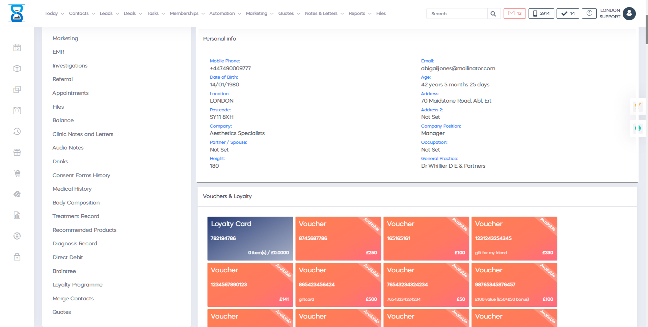
Task: Expand the Automation dropdown menu
Action: pos(225,13)
